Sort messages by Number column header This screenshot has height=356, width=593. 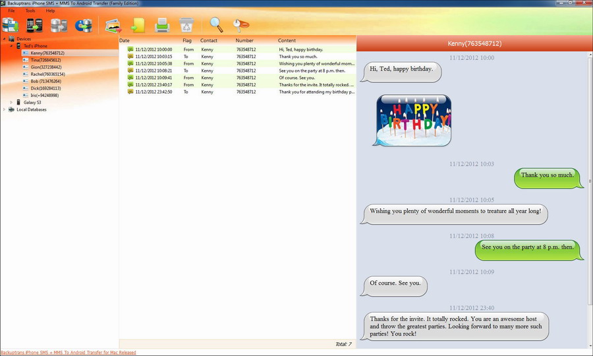244,40
